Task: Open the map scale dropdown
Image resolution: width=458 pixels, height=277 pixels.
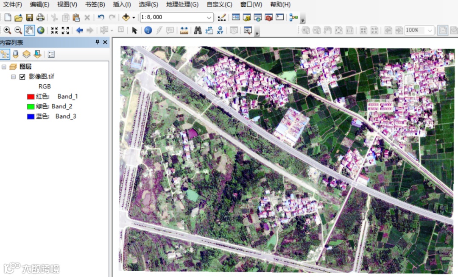Action: click(209, 17)
